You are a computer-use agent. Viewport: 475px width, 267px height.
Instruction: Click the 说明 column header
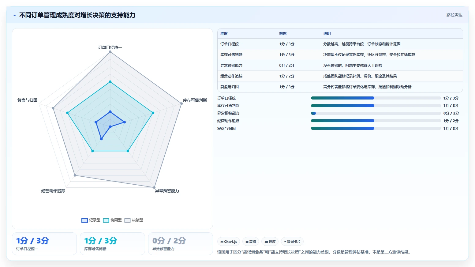(327, 34)
